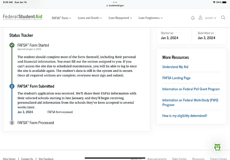
Task: Open the Loan Forgiveness menu
Action: [151, 18]
